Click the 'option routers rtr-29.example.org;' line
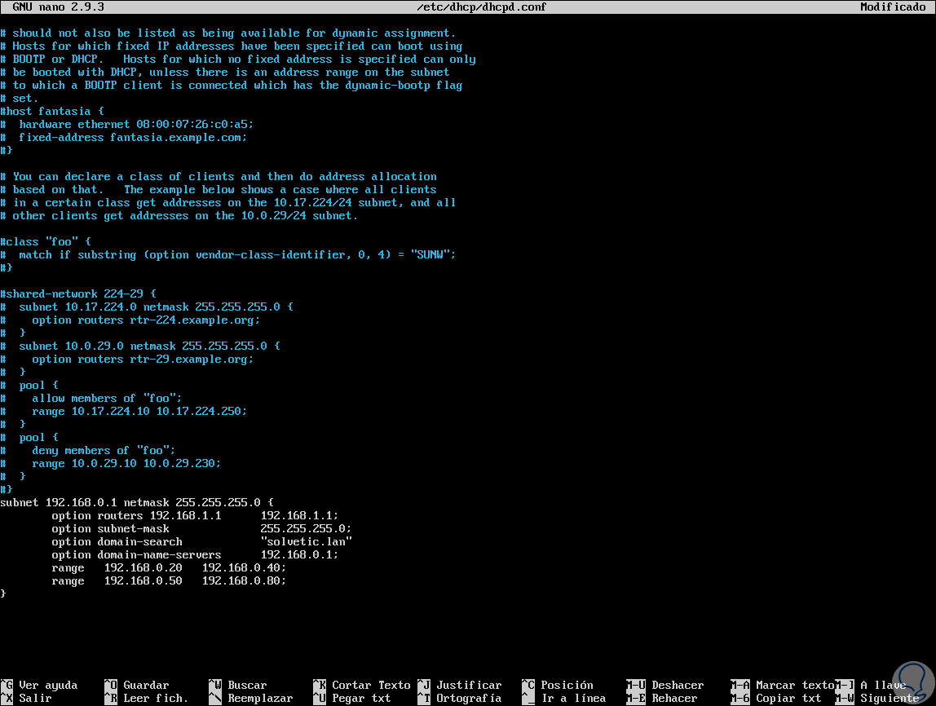 (126, 360)
